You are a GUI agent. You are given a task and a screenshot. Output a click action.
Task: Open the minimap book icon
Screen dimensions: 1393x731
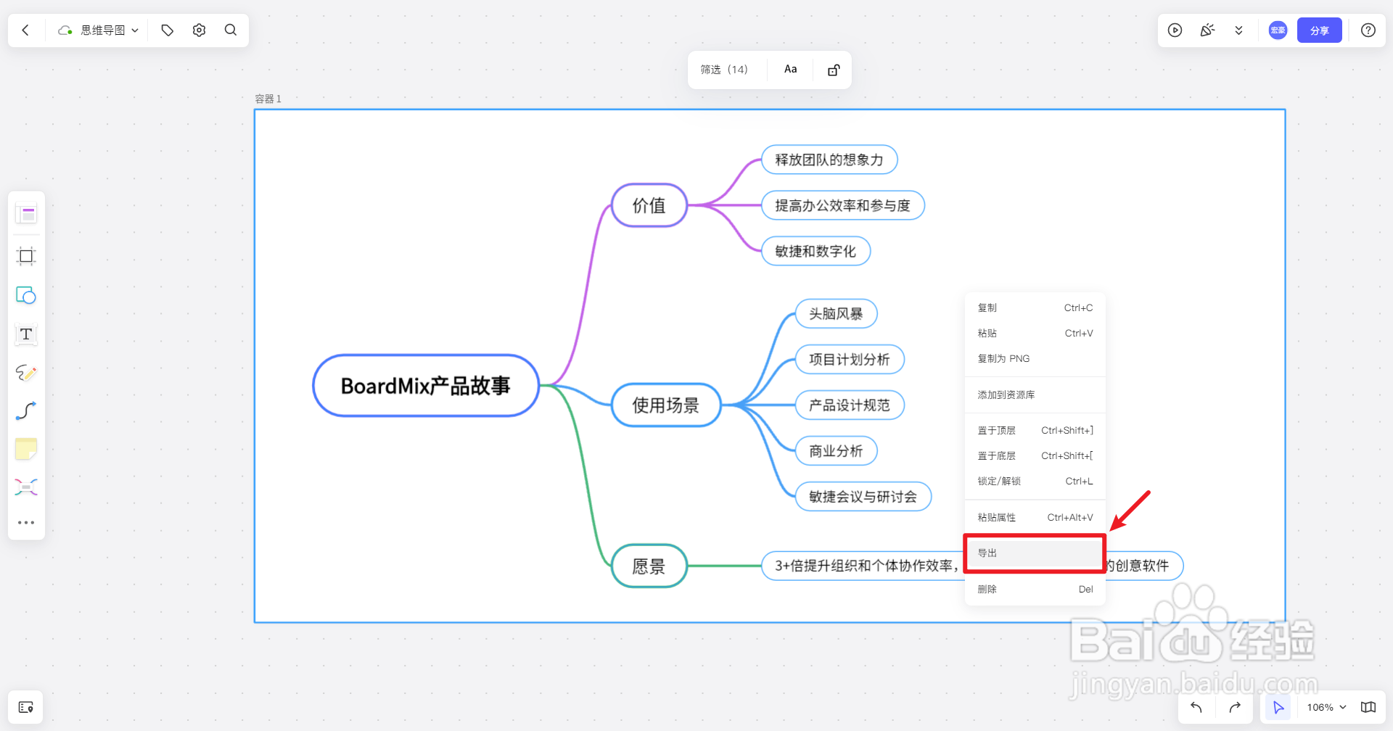click(1368, 707)
